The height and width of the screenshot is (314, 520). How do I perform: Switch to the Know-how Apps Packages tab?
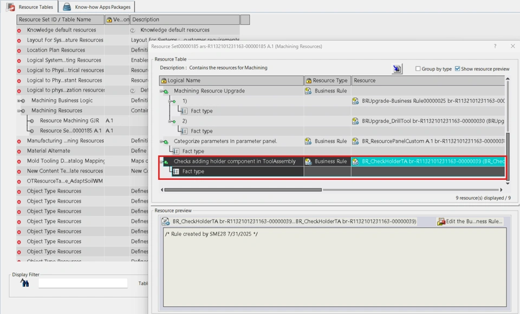[x=97, y=7]
